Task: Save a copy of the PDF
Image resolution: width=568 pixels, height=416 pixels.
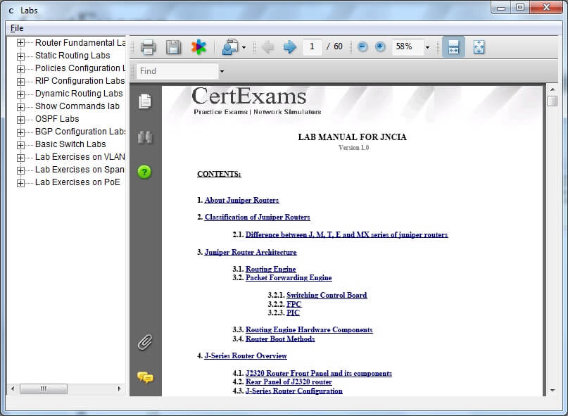Action: (x=173, y=47)
